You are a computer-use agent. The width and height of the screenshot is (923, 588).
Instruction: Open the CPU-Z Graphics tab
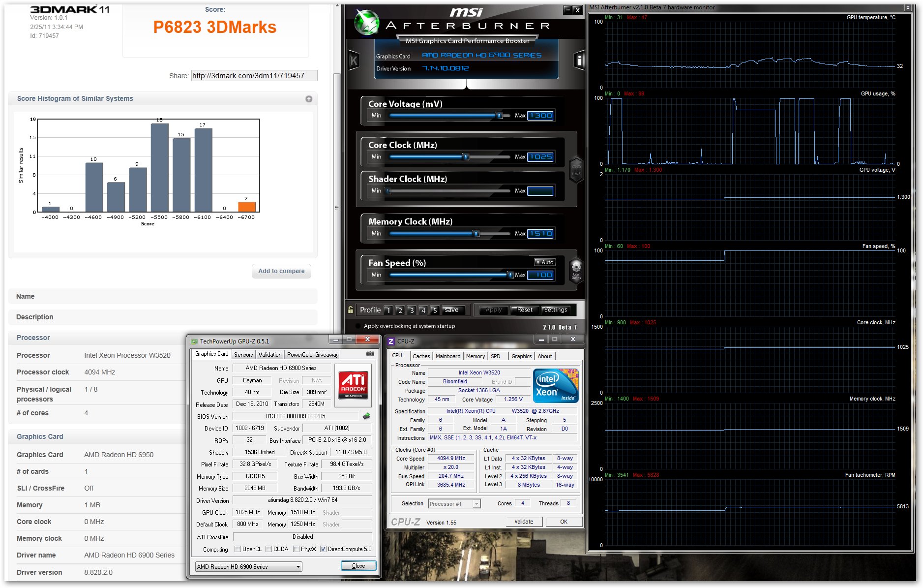pos(522,356)
